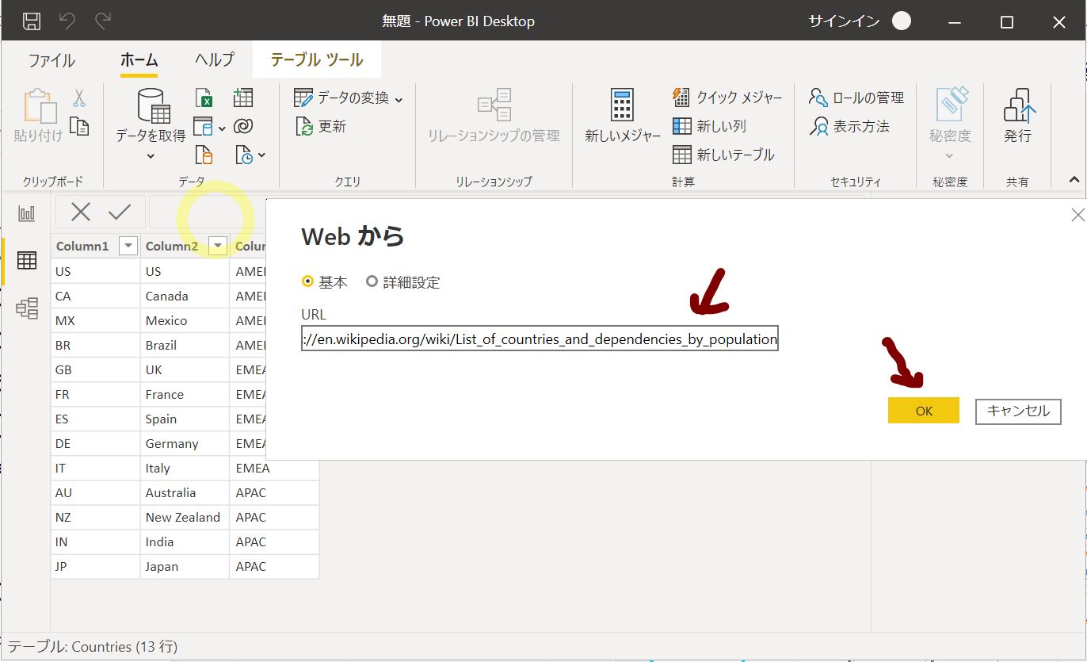1087x662 pixels.
Task: Click the SQL Server database icon
Action: pyautogui.click(x=204, y=155)
